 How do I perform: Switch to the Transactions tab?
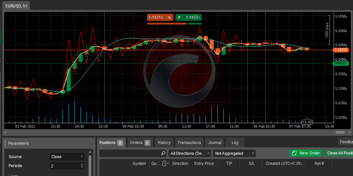tap(189, 143)
